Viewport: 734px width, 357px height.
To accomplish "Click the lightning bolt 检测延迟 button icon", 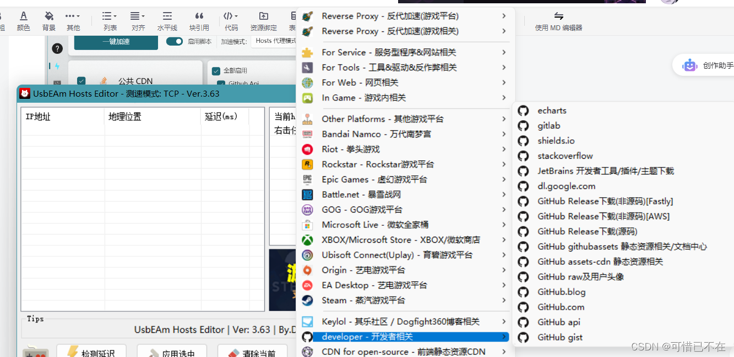I will coord(72,350).
